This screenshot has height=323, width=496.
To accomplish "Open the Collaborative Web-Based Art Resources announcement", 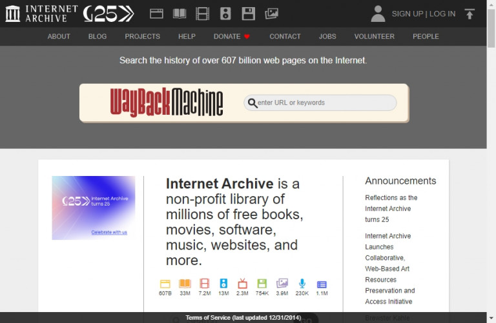I will [x=390, y=269].
